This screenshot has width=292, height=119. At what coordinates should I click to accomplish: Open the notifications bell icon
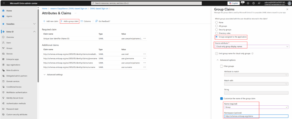point(243,3)
